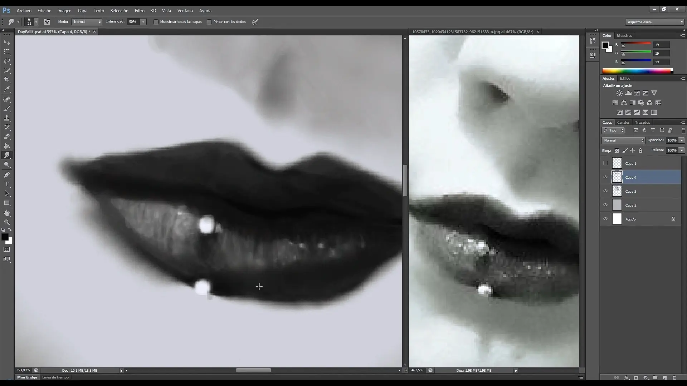The width and height of the screenshot is (687, 386).
Task: Delete layer using trash icon
Action: [x=674, y=377]
